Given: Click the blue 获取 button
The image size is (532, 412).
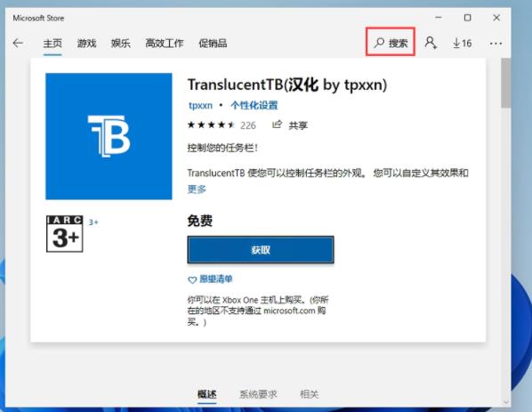Looking at the screenshot, I should [x=261, y=250].
